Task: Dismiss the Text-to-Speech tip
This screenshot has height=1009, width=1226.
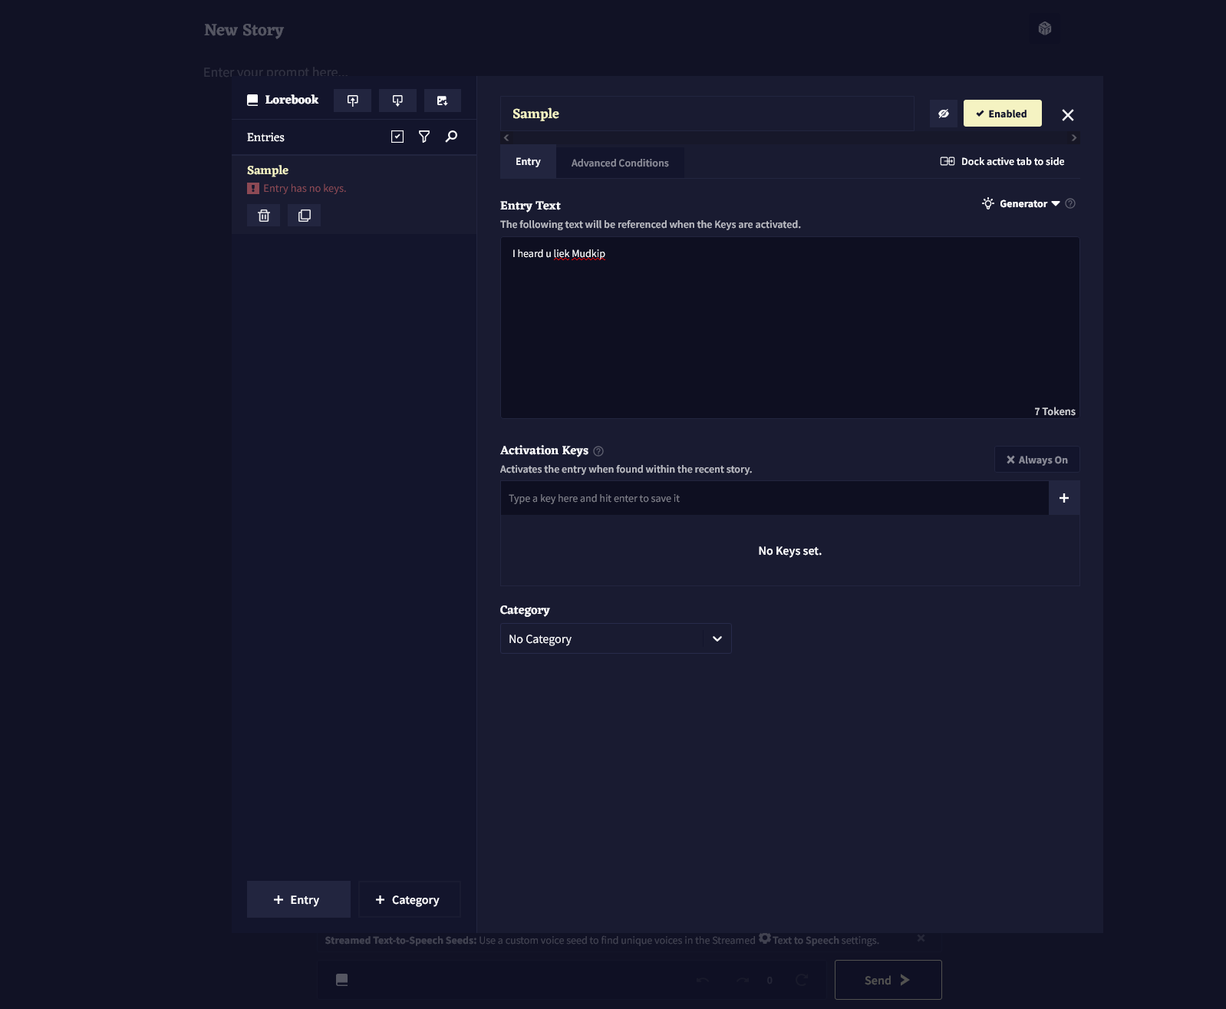Action: 921,938
